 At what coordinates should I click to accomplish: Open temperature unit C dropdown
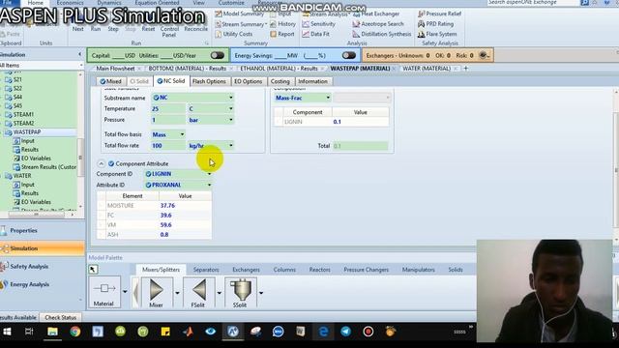(231, 108)
